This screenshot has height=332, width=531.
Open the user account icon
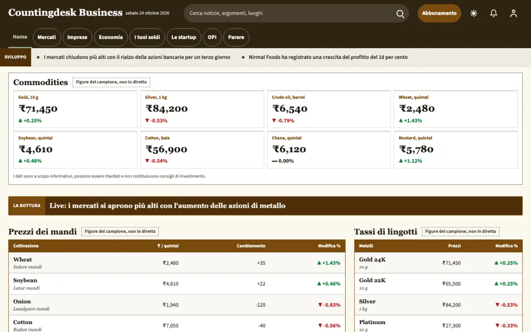tap(513, 13)
